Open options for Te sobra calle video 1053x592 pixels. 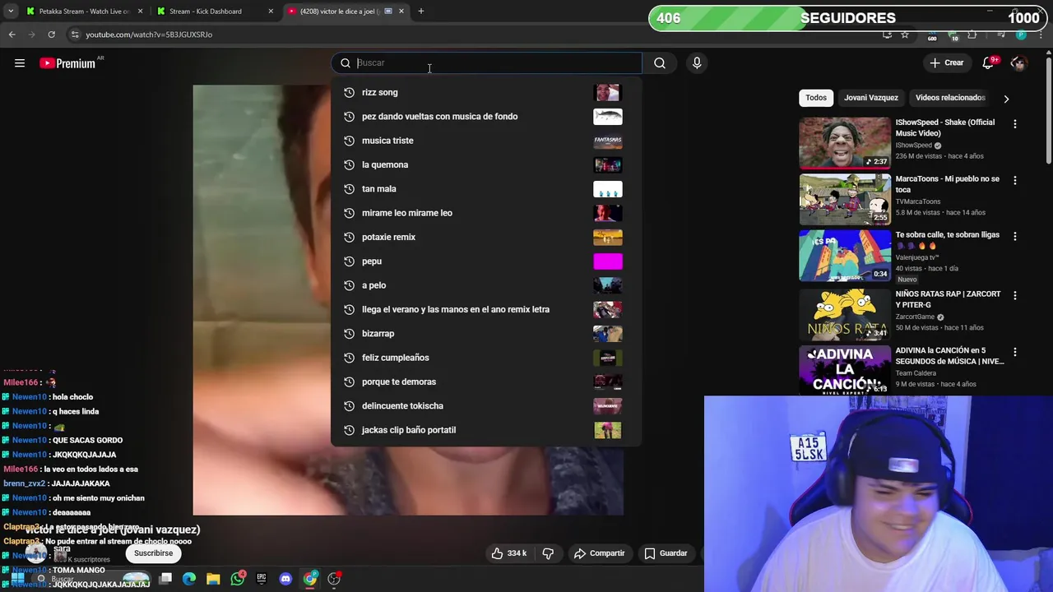click(x=1014, y=237)
